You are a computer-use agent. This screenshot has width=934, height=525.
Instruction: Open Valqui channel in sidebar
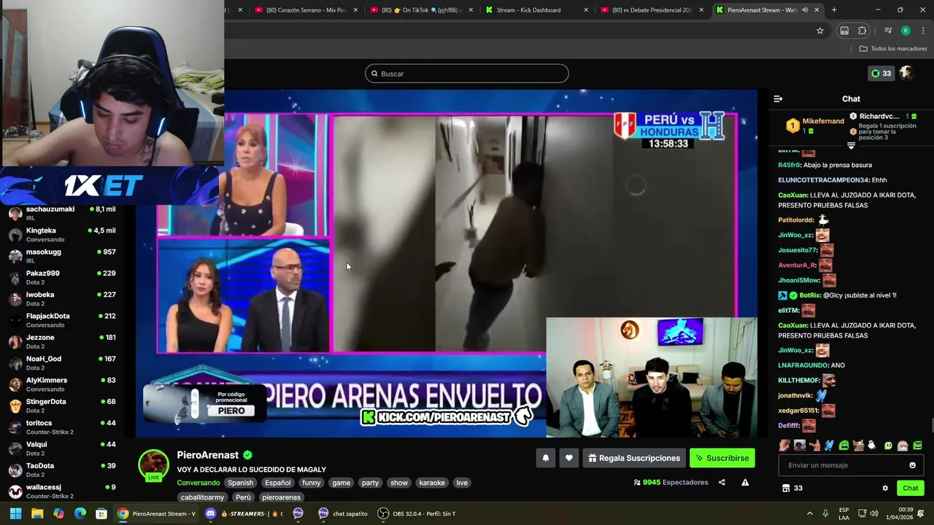point(62,448)
